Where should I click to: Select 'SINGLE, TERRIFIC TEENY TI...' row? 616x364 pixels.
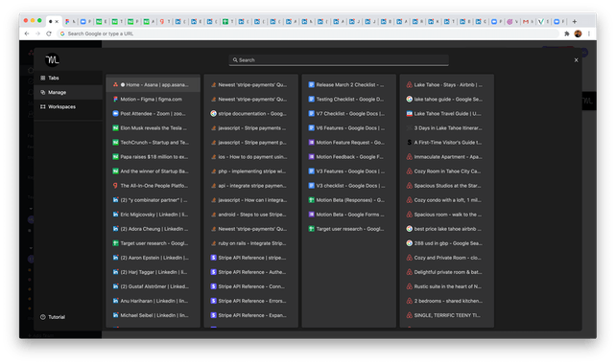(x=447, y=315)
